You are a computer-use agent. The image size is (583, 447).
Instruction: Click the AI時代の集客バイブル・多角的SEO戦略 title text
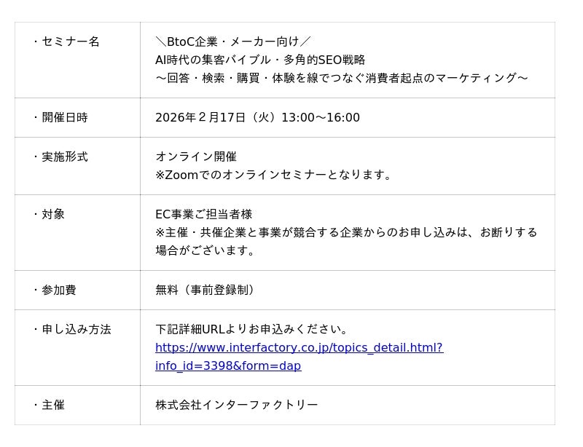click(260, 60)
